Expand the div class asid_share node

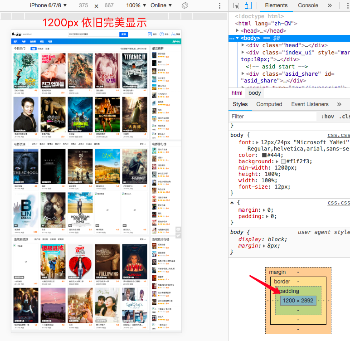tap(243, 73)
